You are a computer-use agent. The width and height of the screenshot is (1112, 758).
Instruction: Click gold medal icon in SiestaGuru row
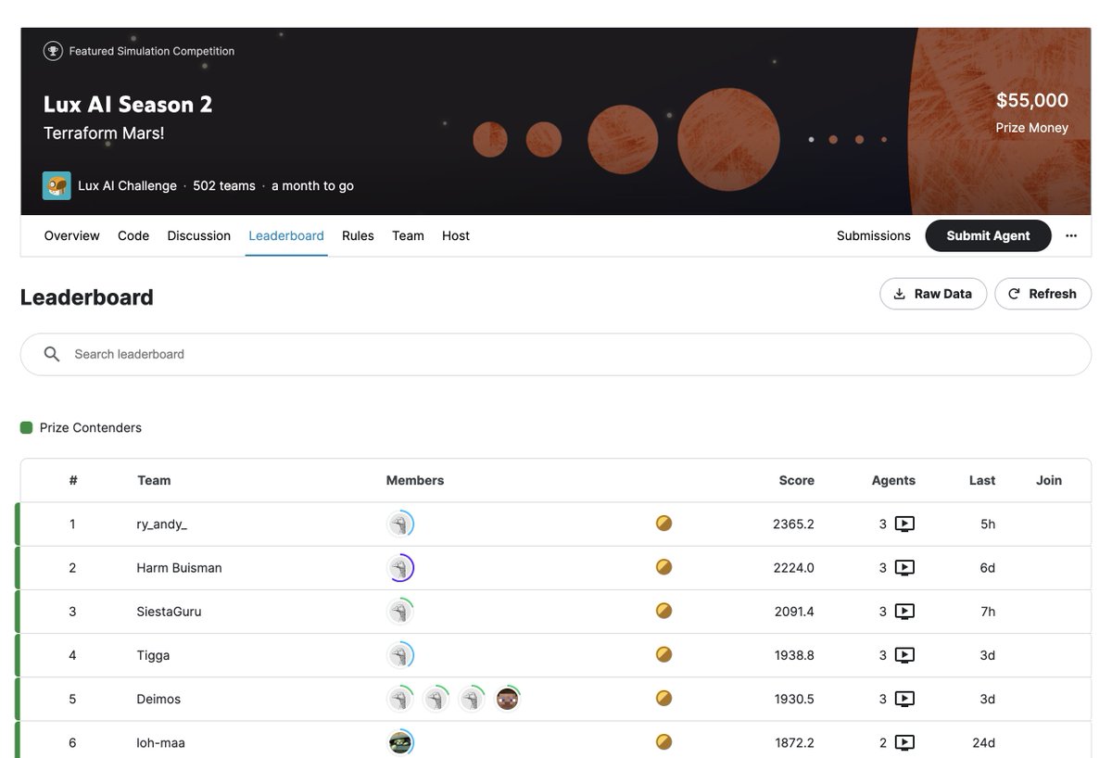pos(663,611)
